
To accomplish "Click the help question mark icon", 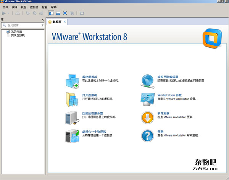I will pos(147,136).
